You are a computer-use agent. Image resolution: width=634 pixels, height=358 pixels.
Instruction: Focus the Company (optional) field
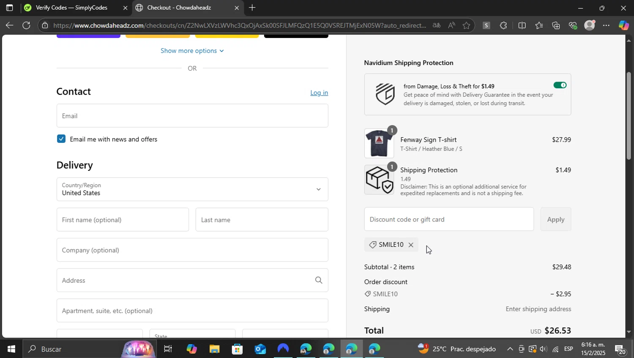pyautogui.click(x=192, y=250)
